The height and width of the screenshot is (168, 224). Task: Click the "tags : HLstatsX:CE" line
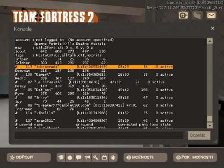[x=58, y=55]
